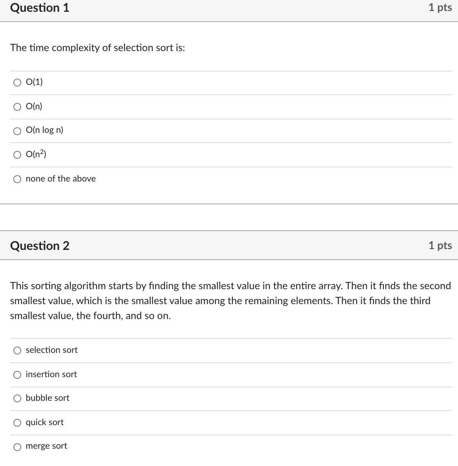Click the Question 1 header
Viewport: 458px width, 466px height.
coord(40,8)
